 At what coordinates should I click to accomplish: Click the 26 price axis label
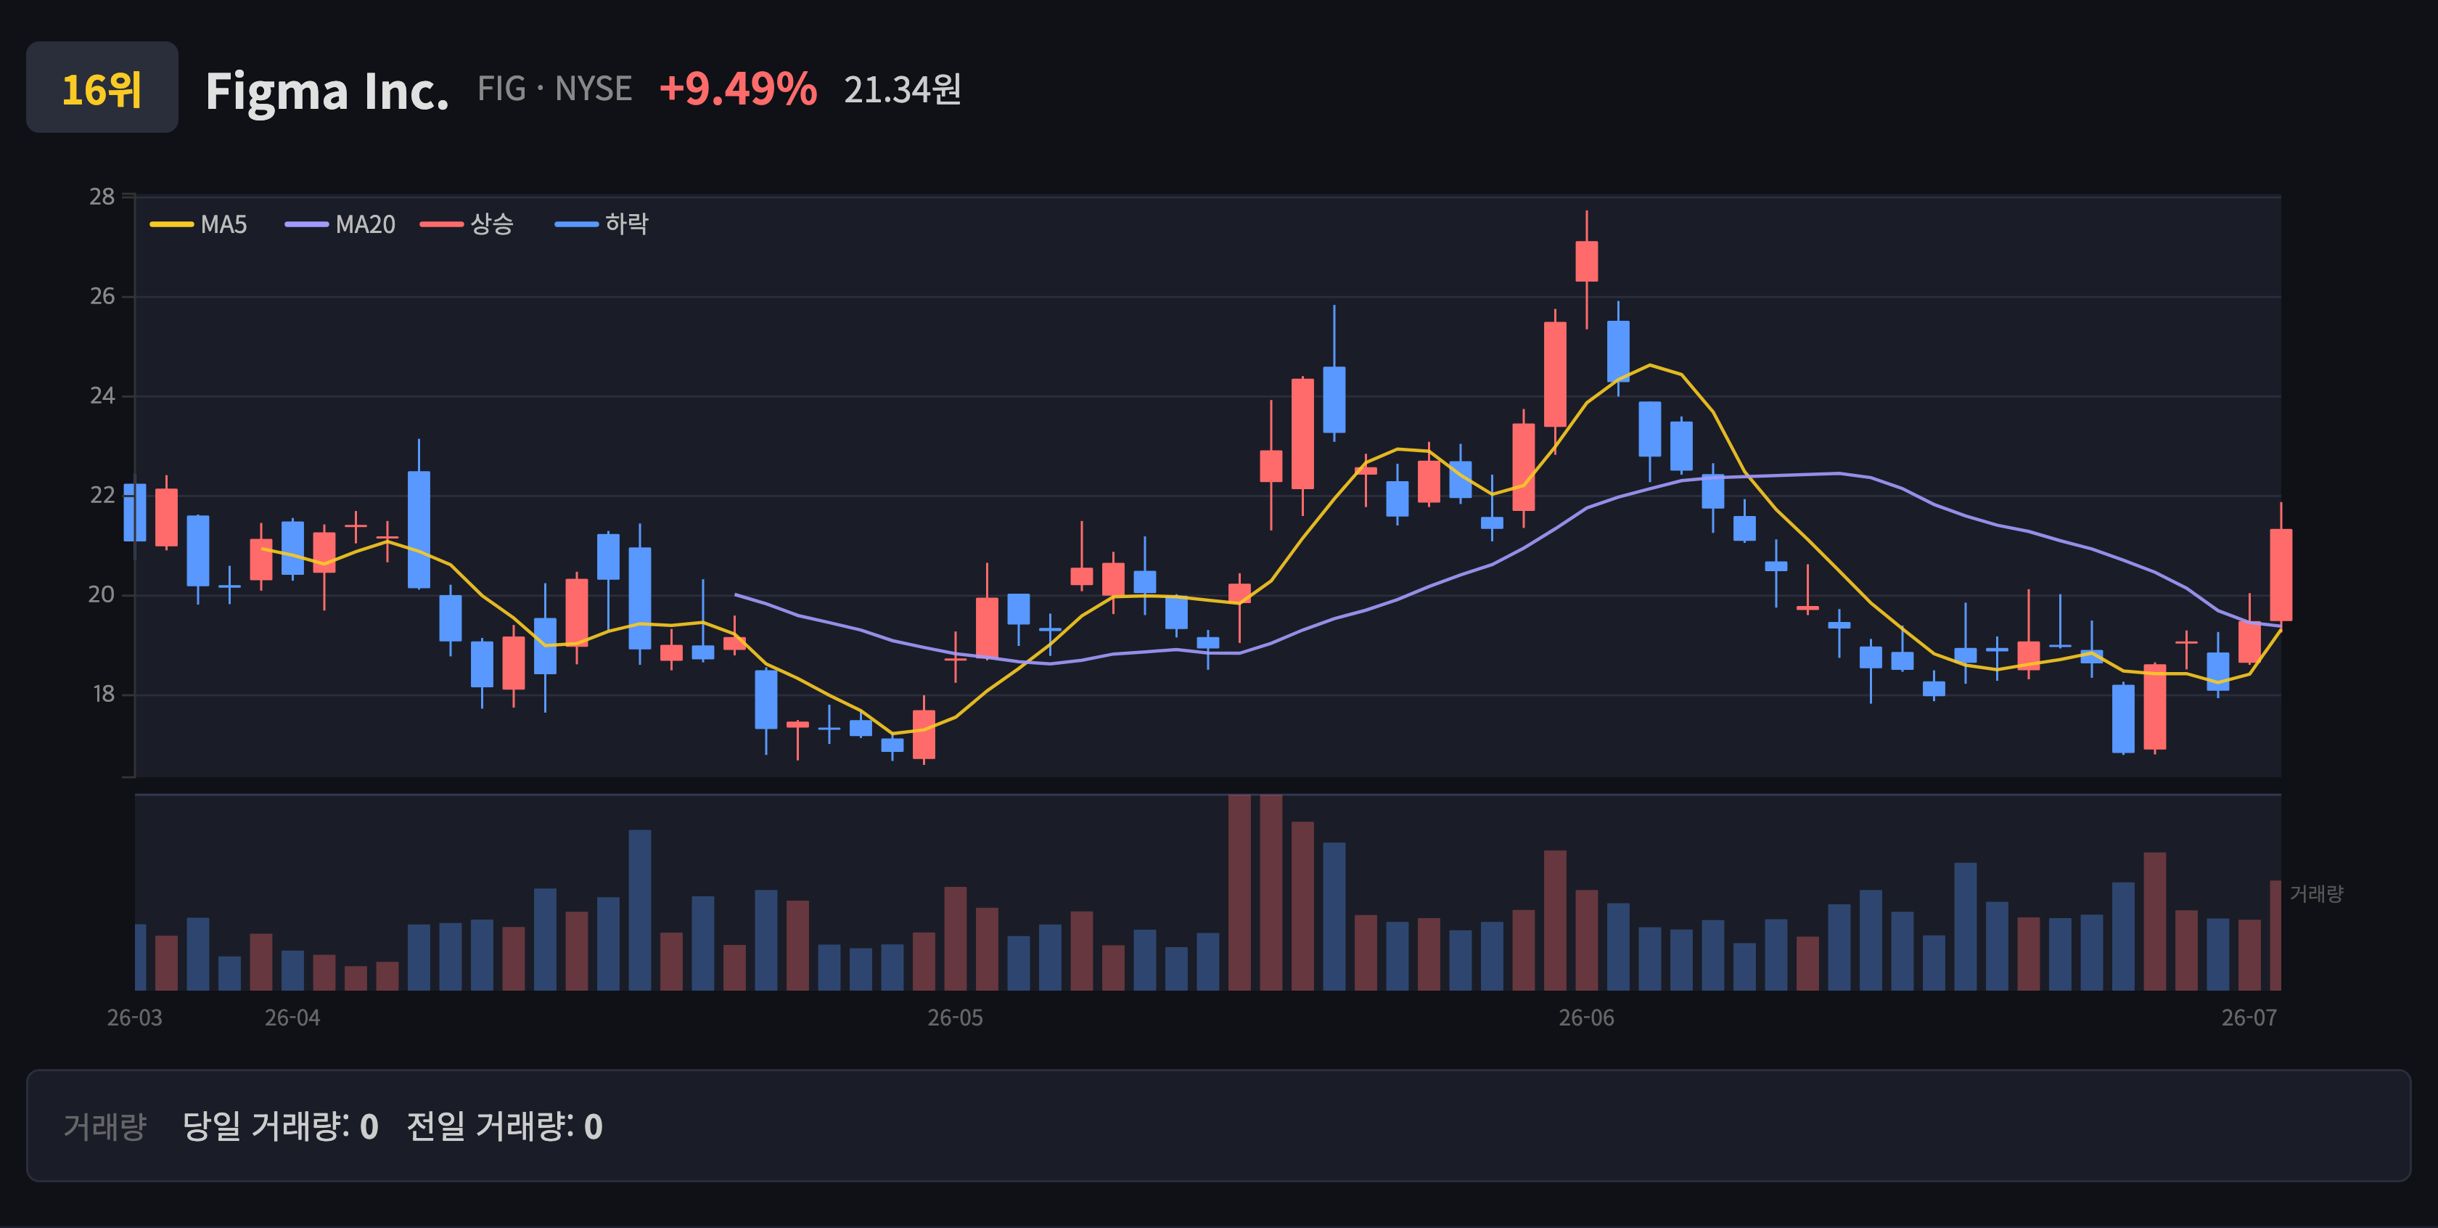(x=102, y=296)
